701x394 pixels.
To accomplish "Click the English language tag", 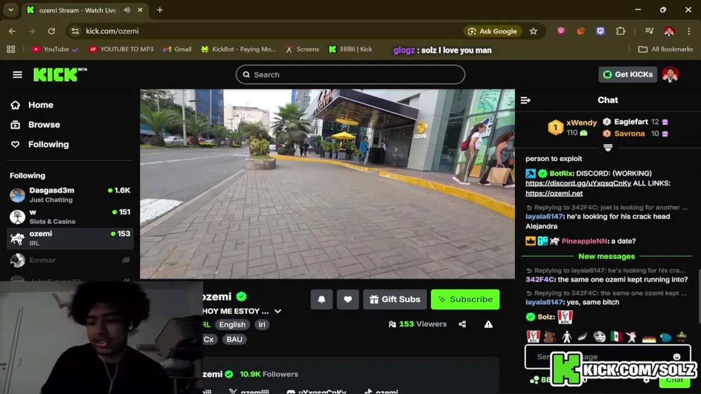I will [232, 325].
